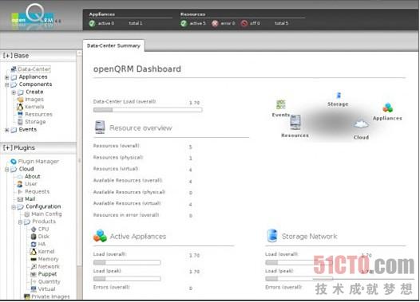Click 'Available Resources (overall)' row label

tap(128, 180)
